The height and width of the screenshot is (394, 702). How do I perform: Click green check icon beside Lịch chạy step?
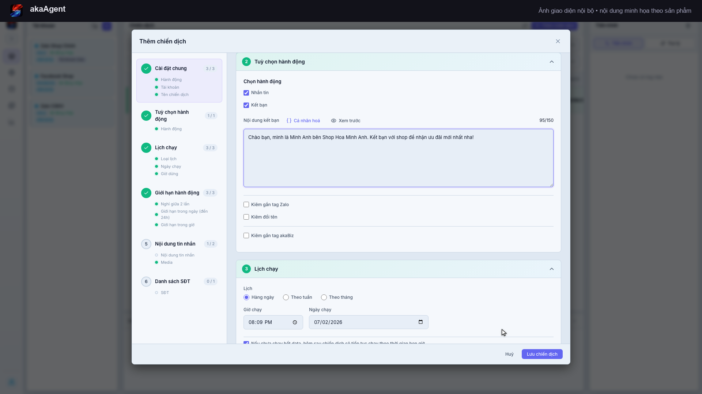(146, 148)
